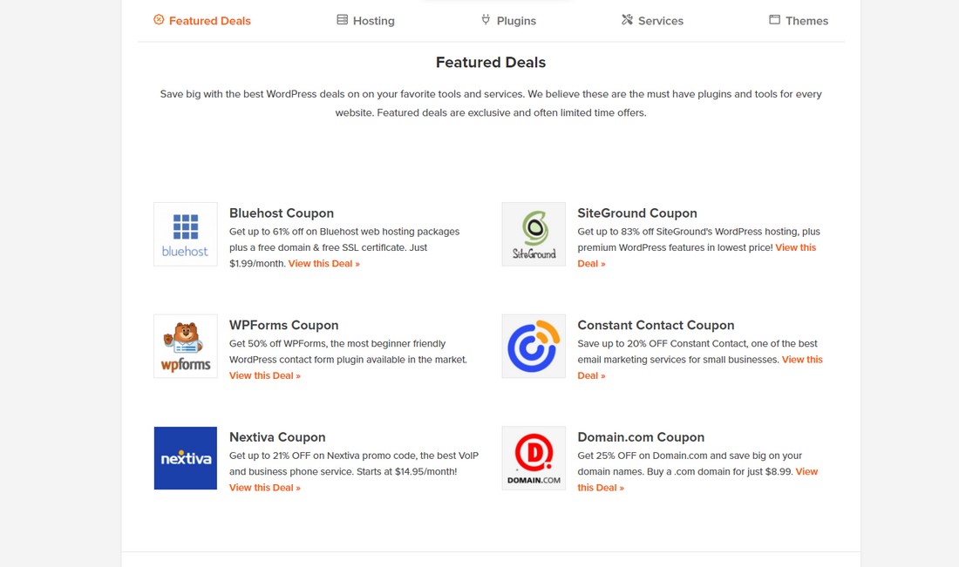959x567 pixels.
Task: Open View this Deal for Nextiva
Action: [x=265, y=488]
